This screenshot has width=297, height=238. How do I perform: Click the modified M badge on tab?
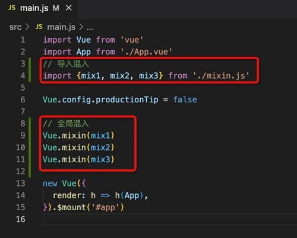[x=56, y=8]
